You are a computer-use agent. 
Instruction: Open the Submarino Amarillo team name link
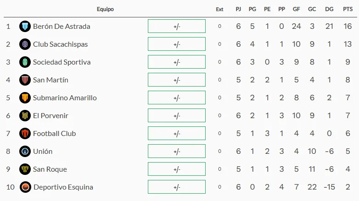click(x=65, y=98)
